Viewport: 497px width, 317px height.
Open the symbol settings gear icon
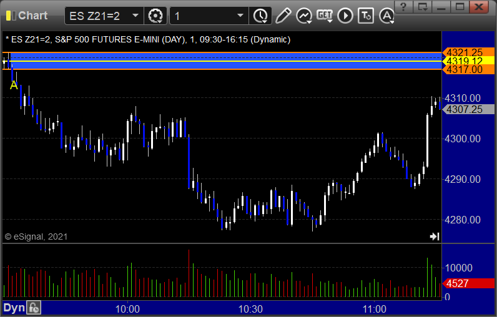pyautogui.click(x=155, y=16)
